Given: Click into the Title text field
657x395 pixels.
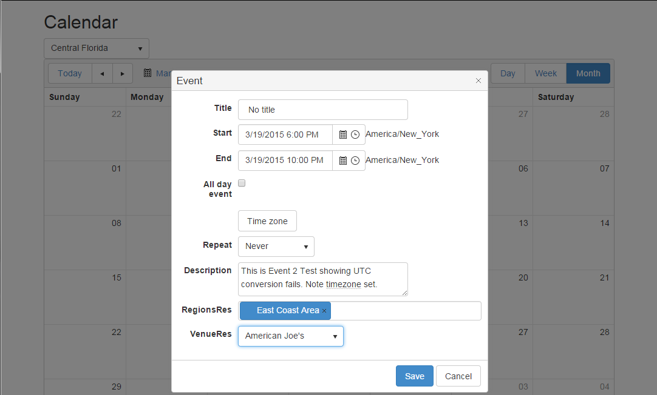Looking at the screenshot, I should click(322, 110).
